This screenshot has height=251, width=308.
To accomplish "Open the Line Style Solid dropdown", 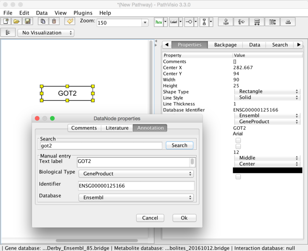I will [x=267, y=97].
